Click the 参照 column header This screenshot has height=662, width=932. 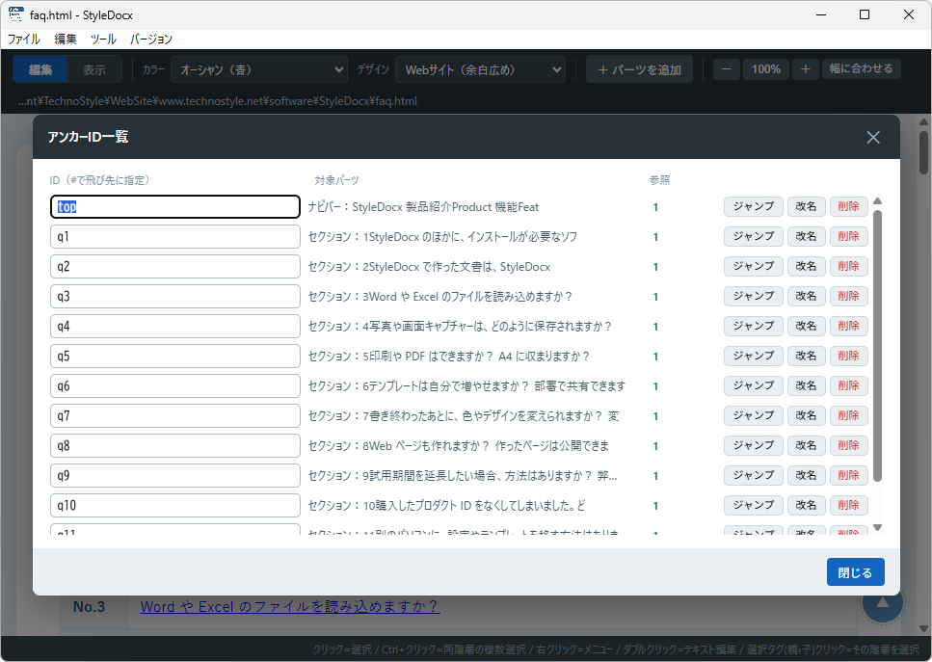pyautogui.click(x=659, y=180)
